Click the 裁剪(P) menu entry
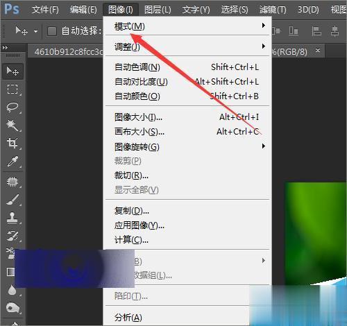The width and height of the screenshot is (347, 326). (x=187, y=161)
